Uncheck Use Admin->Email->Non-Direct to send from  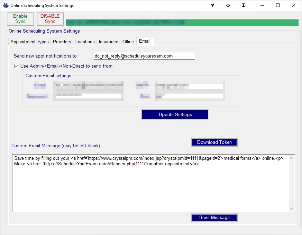(x=16, y=66)
